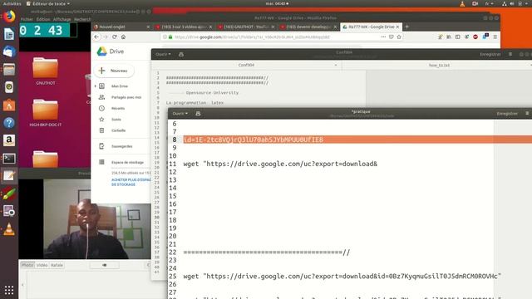Image resolution: width=532 pixels, height=299 pixels.
Task: Expand Mon Drive tree arrow
Action: pos(96,86)
